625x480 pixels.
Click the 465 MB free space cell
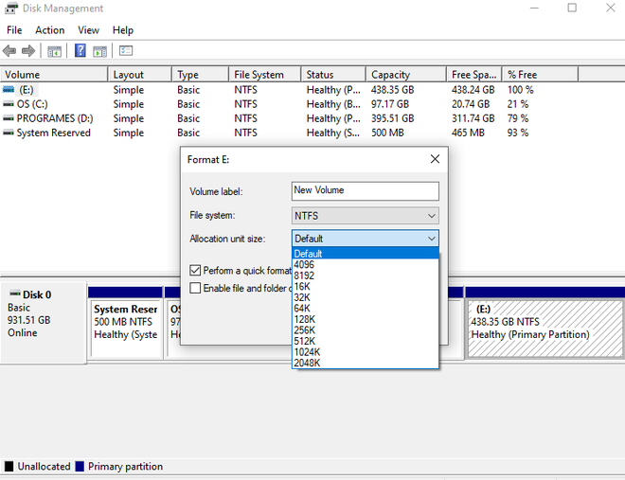(x=468, y=133)
